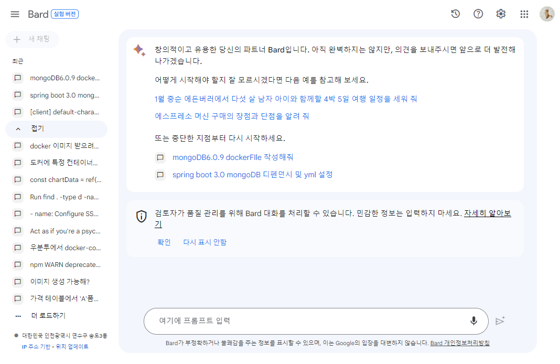Open chat 가격 테이블에서 'A'품...
Screen dimensions: 560x364
click(57, 298)
